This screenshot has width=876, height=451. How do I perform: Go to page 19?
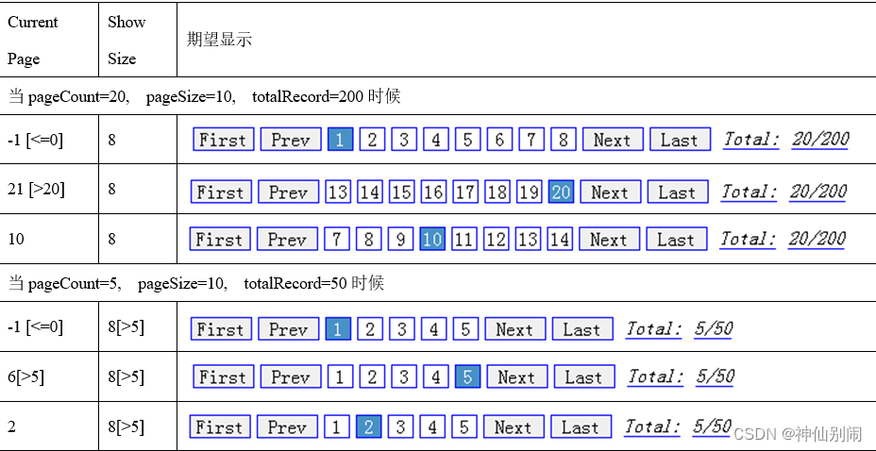pyautogui.click(x=529, y=192)
